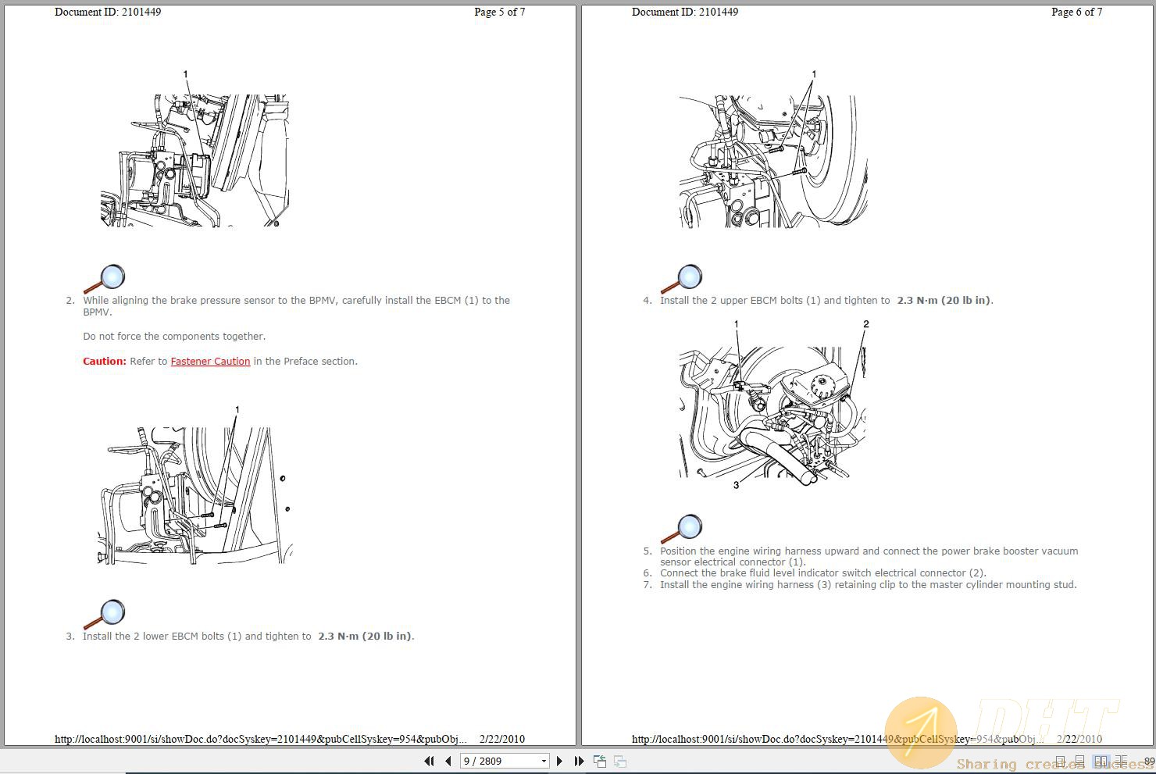Click the go to next view icon
The image size is (1156, 774).
620,761
